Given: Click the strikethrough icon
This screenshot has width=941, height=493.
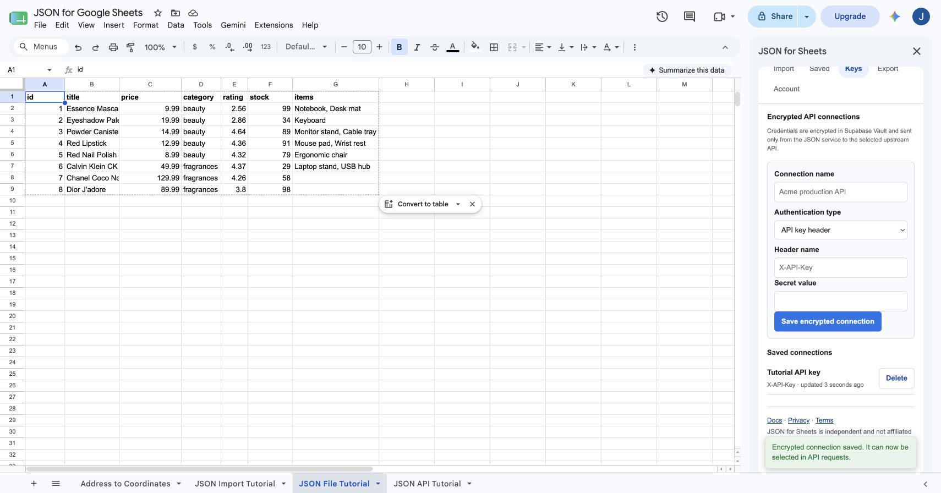Looking at the screenshot, I should point(434,47).
